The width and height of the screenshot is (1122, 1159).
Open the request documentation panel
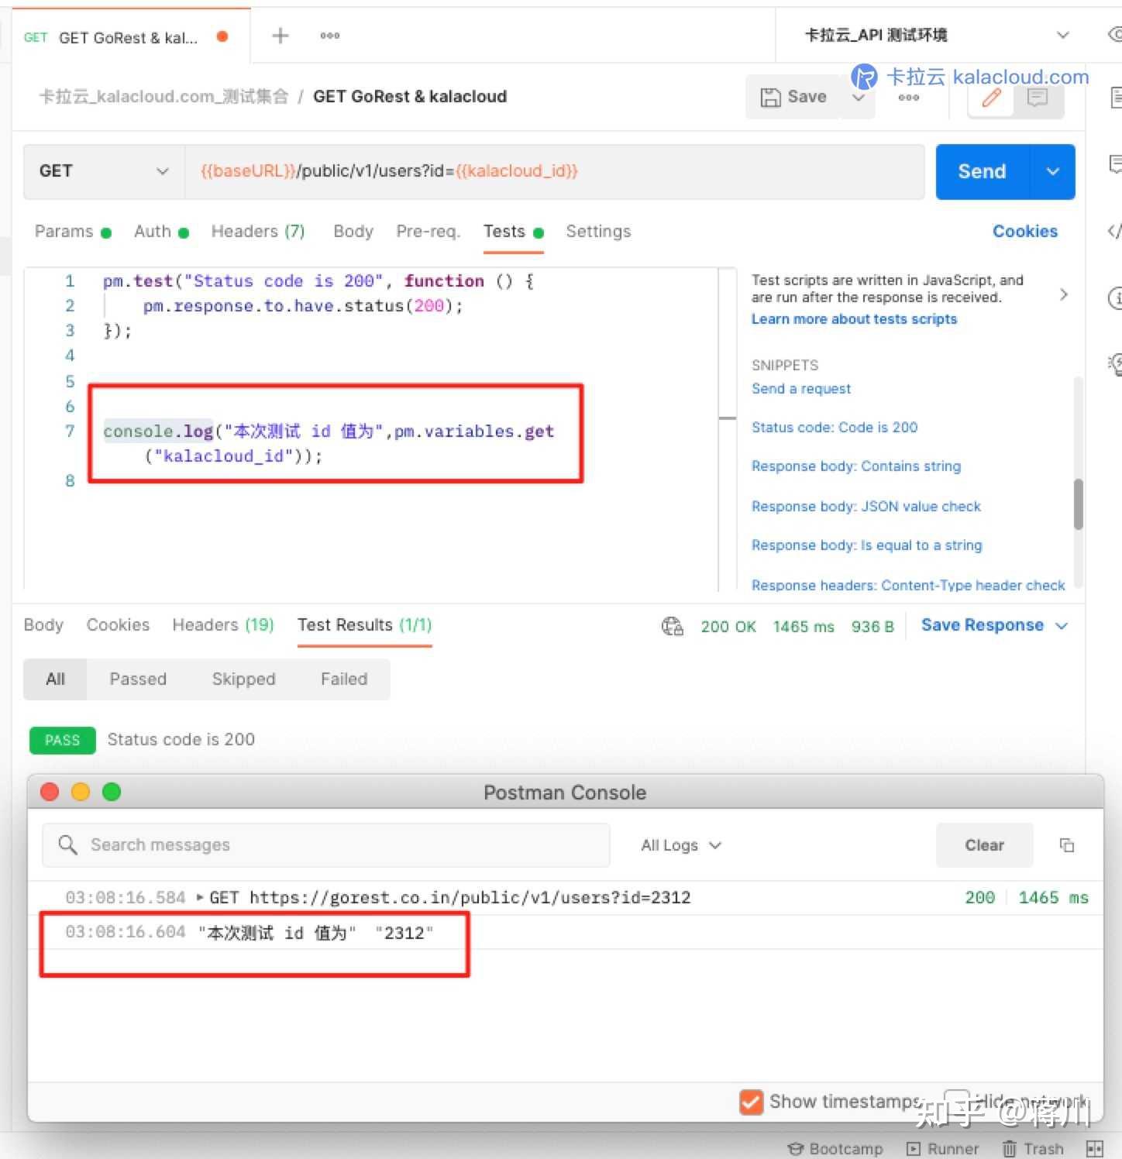pyautogui.click(x=1116, y=96)
